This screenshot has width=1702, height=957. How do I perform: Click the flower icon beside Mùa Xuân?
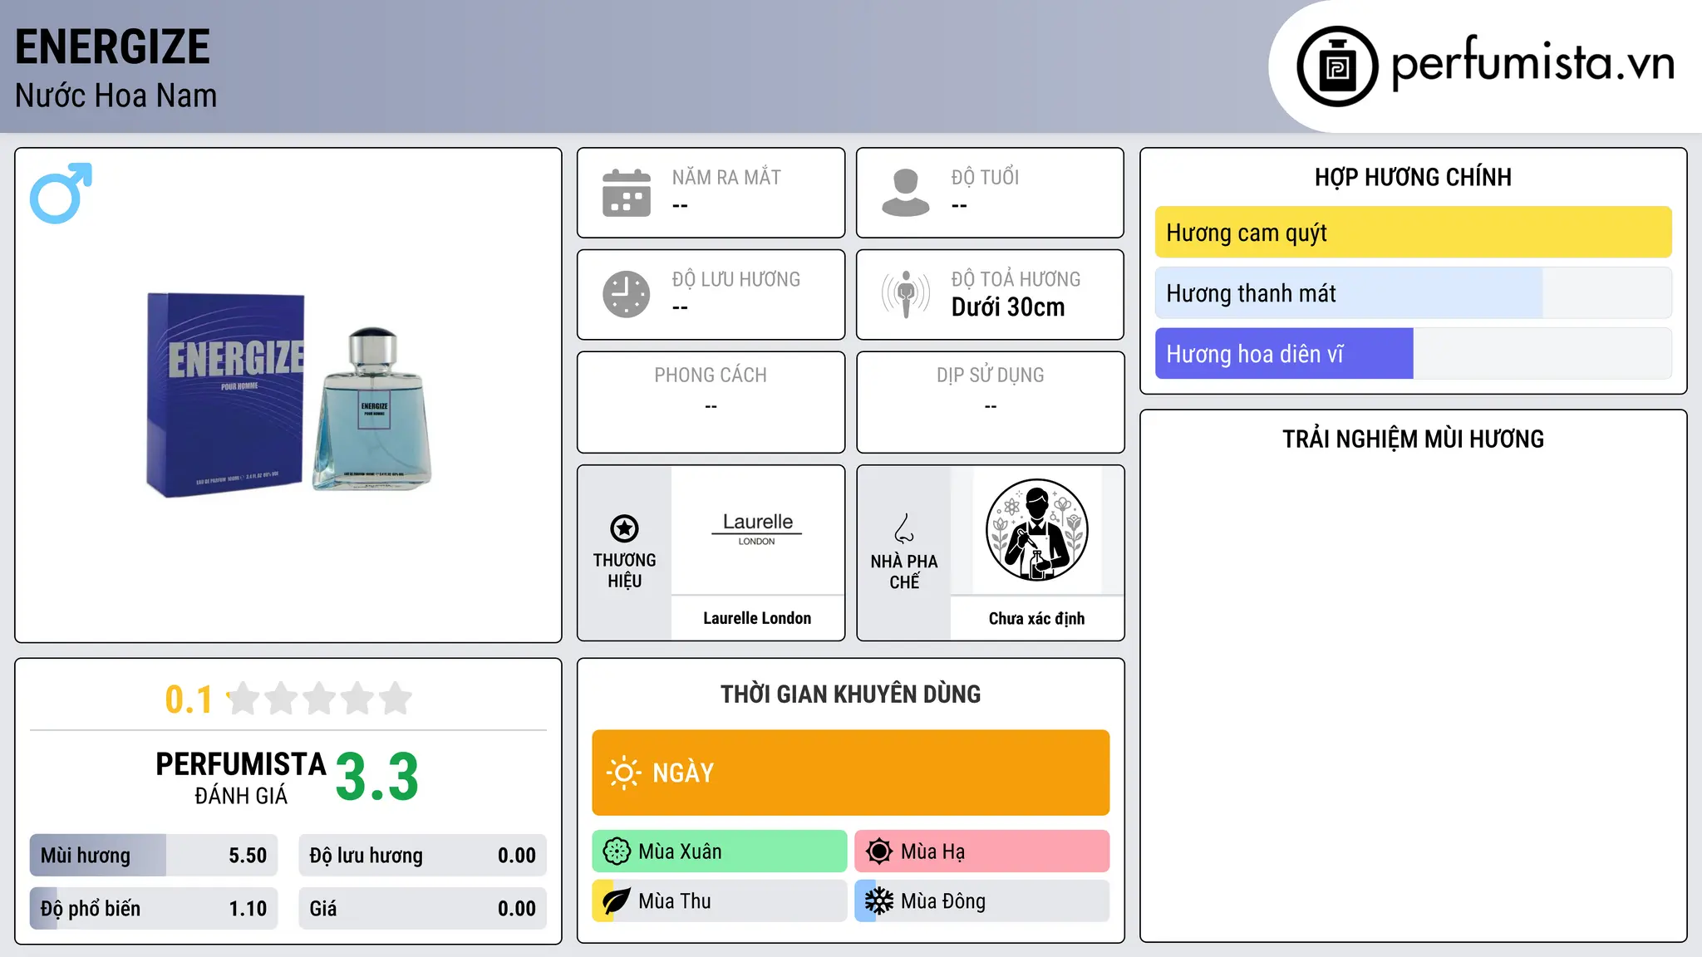coord(617,851)
